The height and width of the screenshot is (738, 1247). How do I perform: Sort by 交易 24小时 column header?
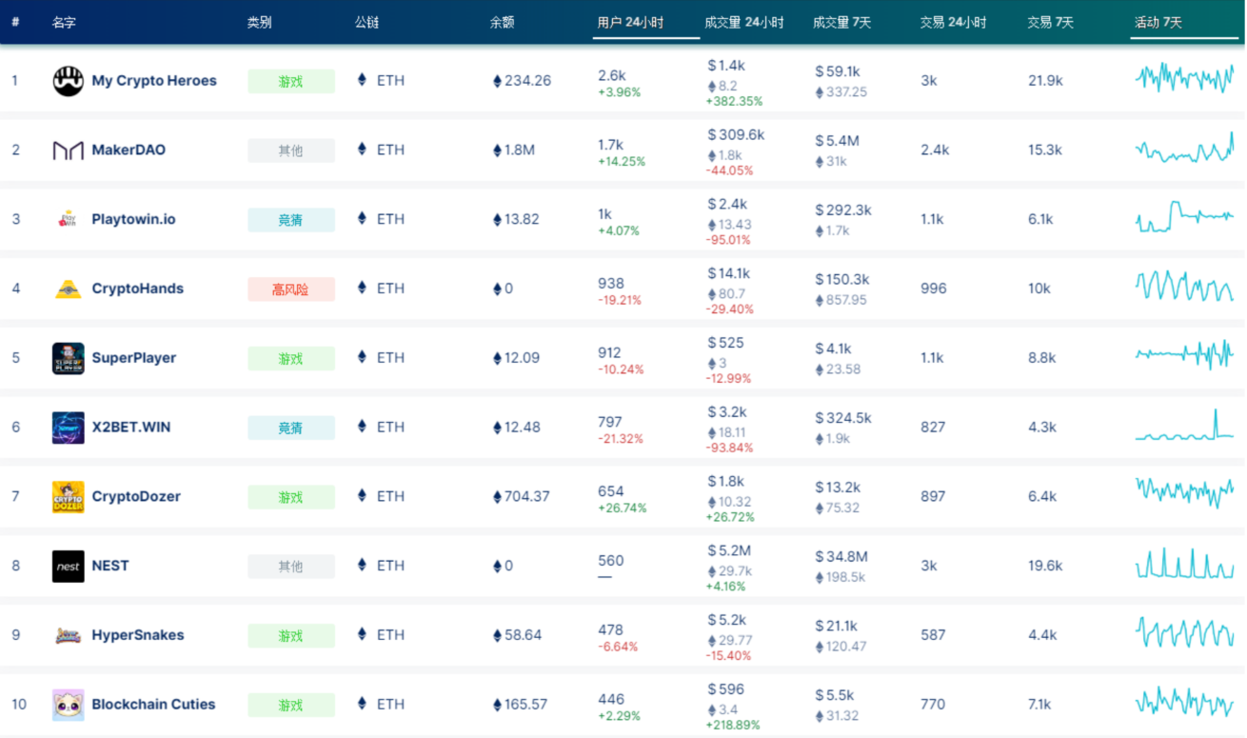coord(953,22)
